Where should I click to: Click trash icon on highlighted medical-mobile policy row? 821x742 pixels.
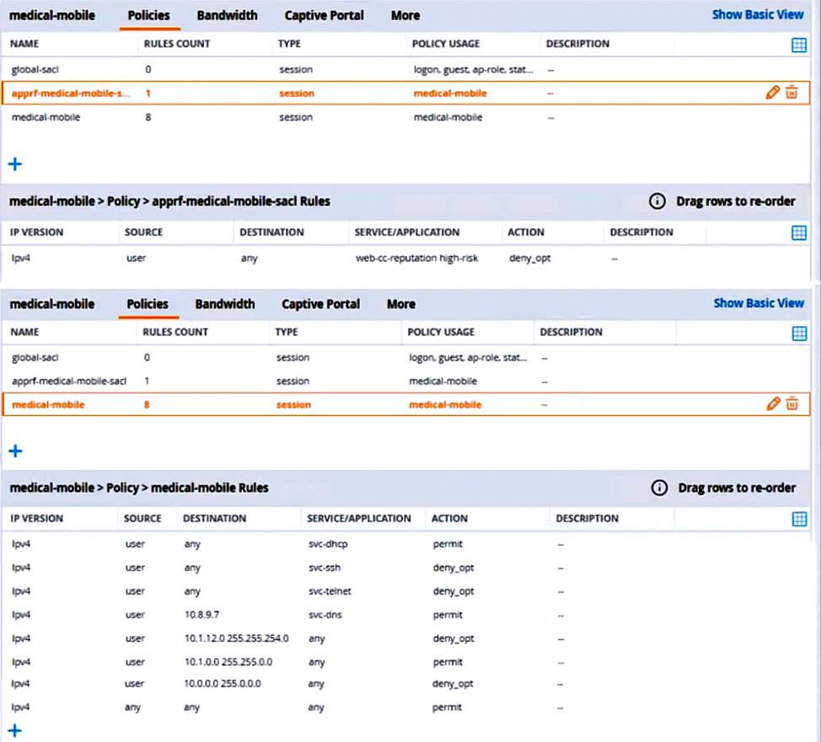point(791,404)
